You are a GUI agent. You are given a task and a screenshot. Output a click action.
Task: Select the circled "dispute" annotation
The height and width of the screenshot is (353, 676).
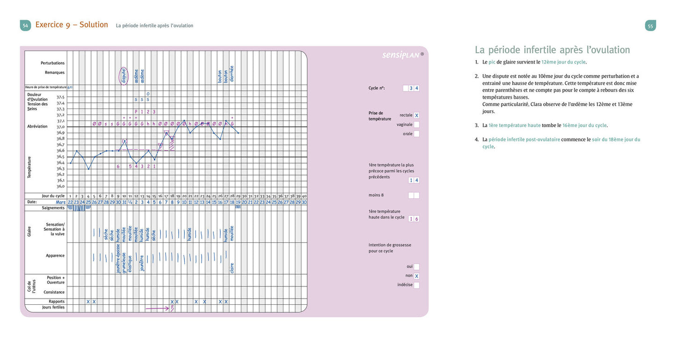124,75
